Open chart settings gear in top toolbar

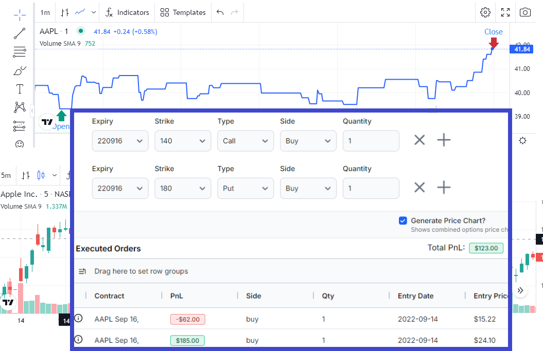[485, 12]
